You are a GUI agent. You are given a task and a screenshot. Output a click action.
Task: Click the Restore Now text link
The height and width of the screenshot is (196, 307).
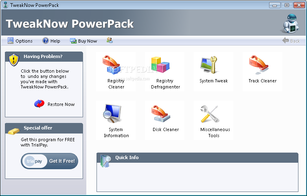61,104
